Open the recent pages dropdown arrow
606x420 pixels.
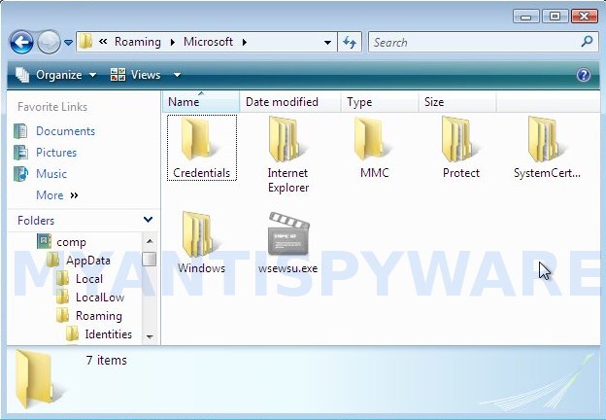pos(68,42)
